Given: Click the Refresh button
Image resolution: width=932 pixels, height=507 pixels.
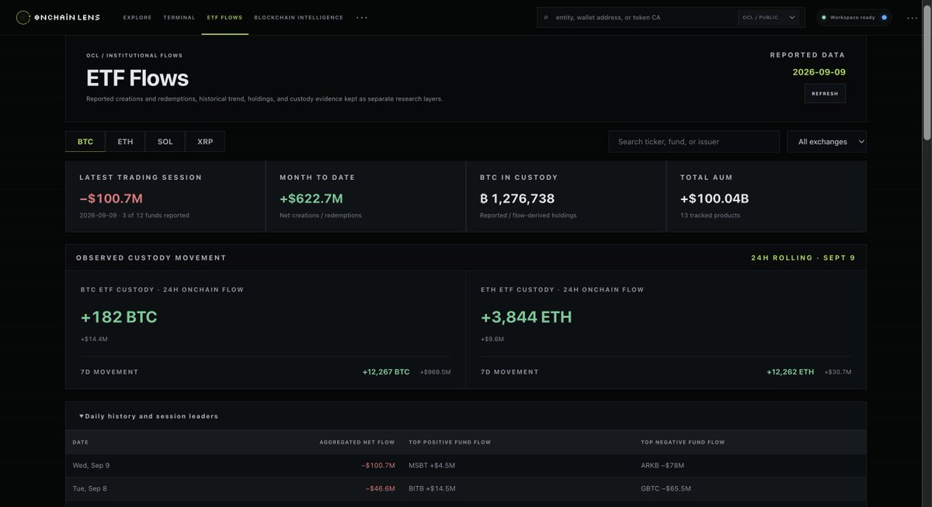Looking at the screenshot, I should [825, 93].
